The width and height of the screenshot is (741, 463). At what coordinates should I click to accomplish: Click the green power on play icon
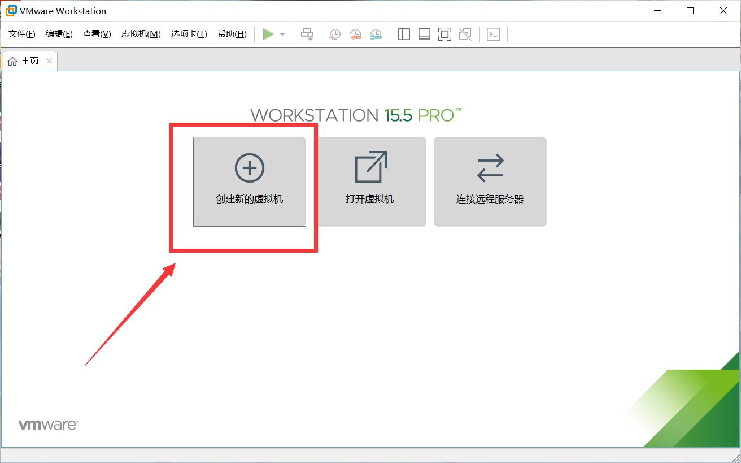pyautogui.click(x=268, y=34)
